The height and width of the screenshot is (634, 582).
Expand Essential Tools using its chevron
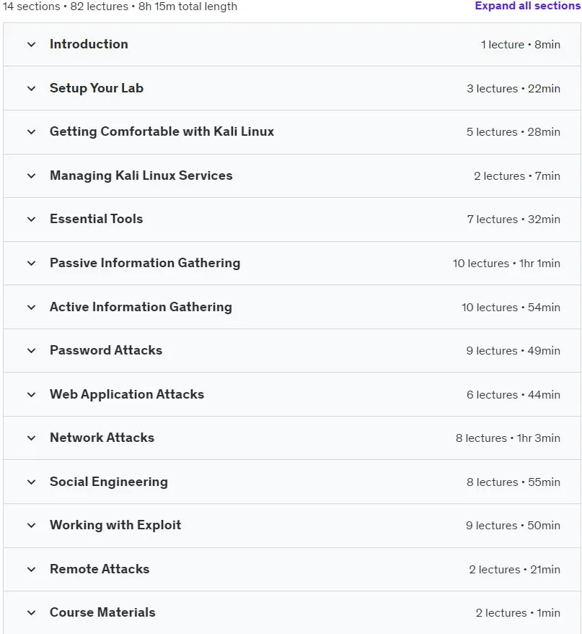(x=31, y=219)
